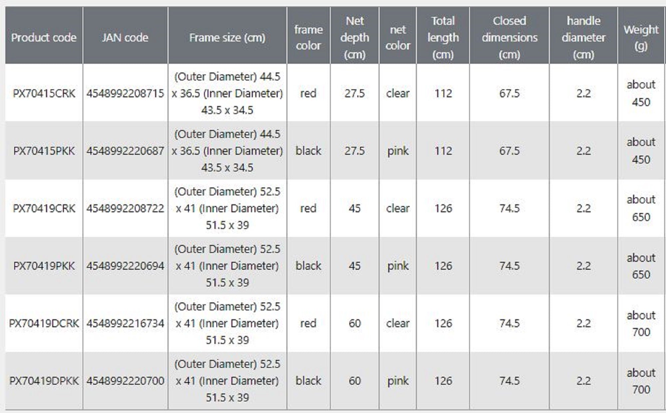Click the Product code column header

click(44, 38)
